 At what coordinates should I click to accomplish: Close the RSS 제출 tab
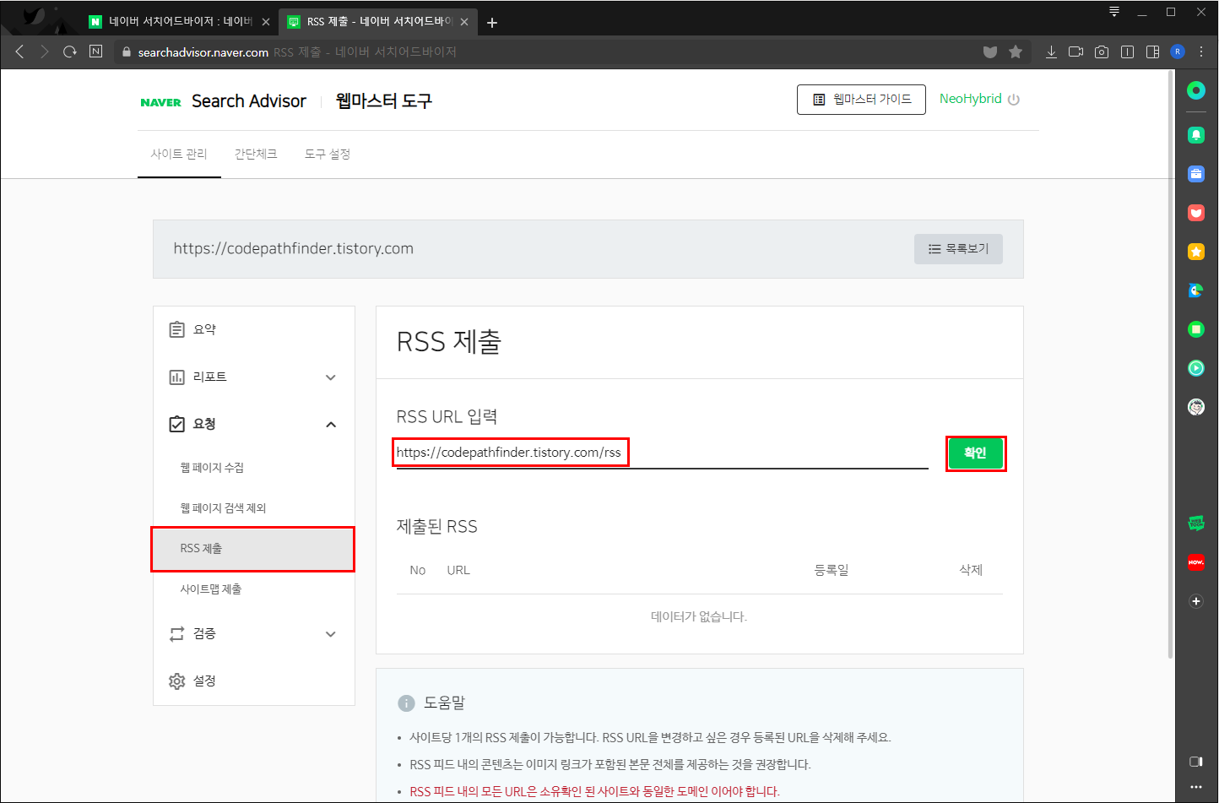point(464,22)
